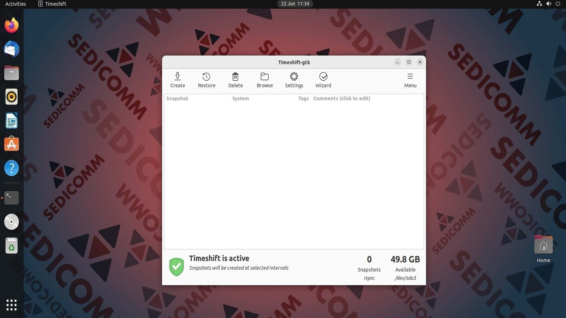Open the Terminal dock icon
The image size is (566, 318).
(11, 198)
